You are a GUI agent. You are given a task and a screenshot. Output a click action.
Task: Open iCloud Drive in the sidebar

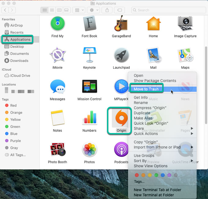point(20,75)
